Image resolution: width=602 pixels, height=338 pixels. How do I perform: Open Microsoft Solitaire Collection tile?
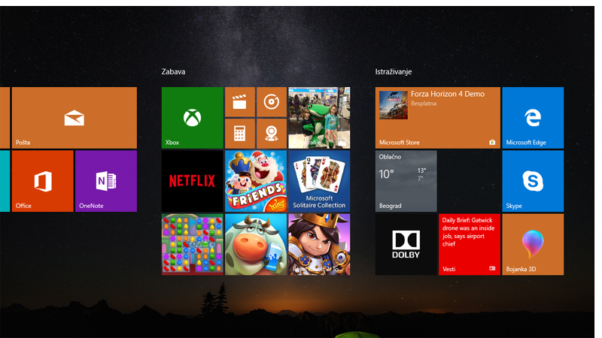(319, 181)
